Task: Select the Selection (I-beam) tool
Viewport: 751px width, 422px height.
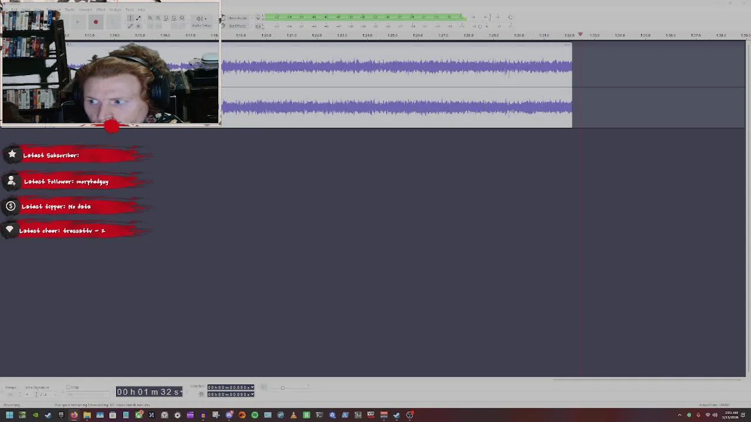Action: 130,18
